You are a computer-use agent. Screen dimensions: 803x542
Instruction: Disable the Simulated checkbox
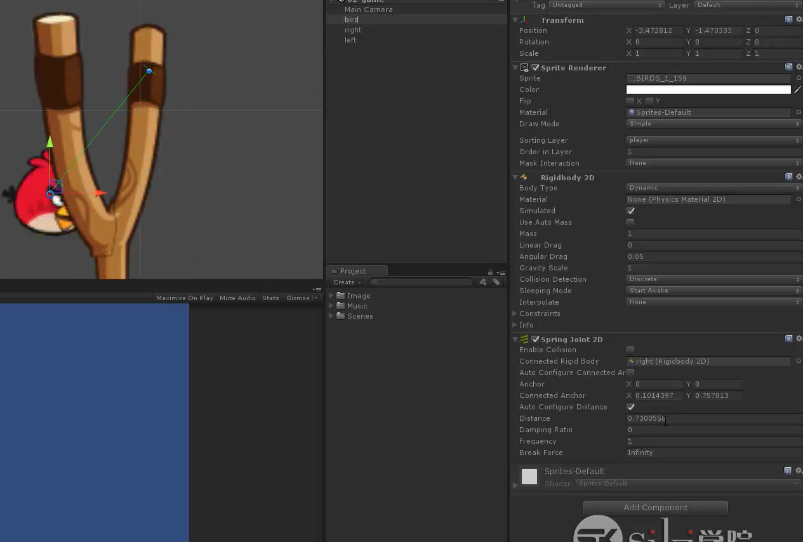click(x=630, y=211)
